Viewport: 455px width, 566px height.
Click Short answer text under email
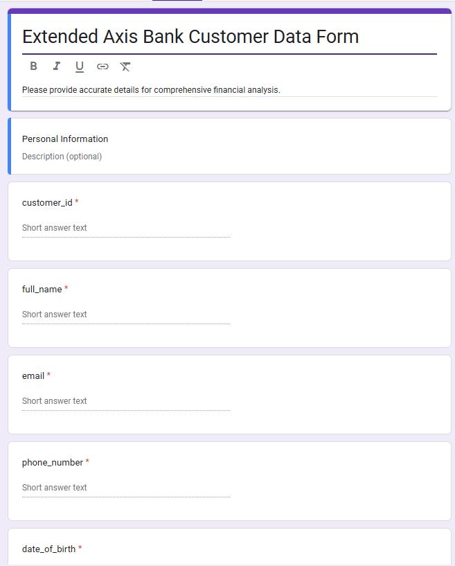[55, 401]
